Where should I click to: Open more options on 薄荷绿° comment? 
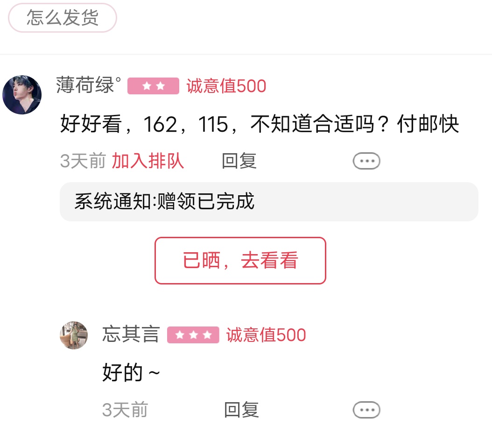[366, 161]
